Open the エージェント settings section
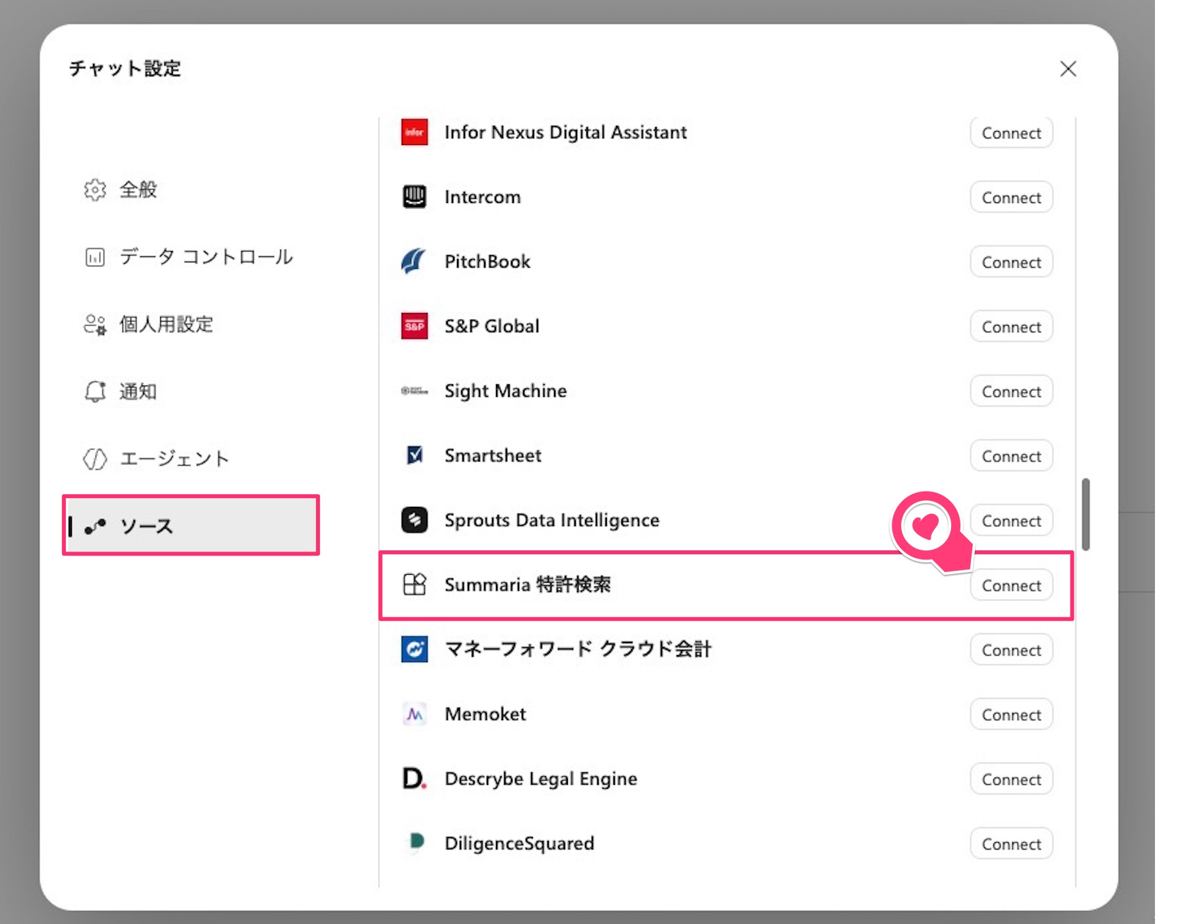 [191, 459]
